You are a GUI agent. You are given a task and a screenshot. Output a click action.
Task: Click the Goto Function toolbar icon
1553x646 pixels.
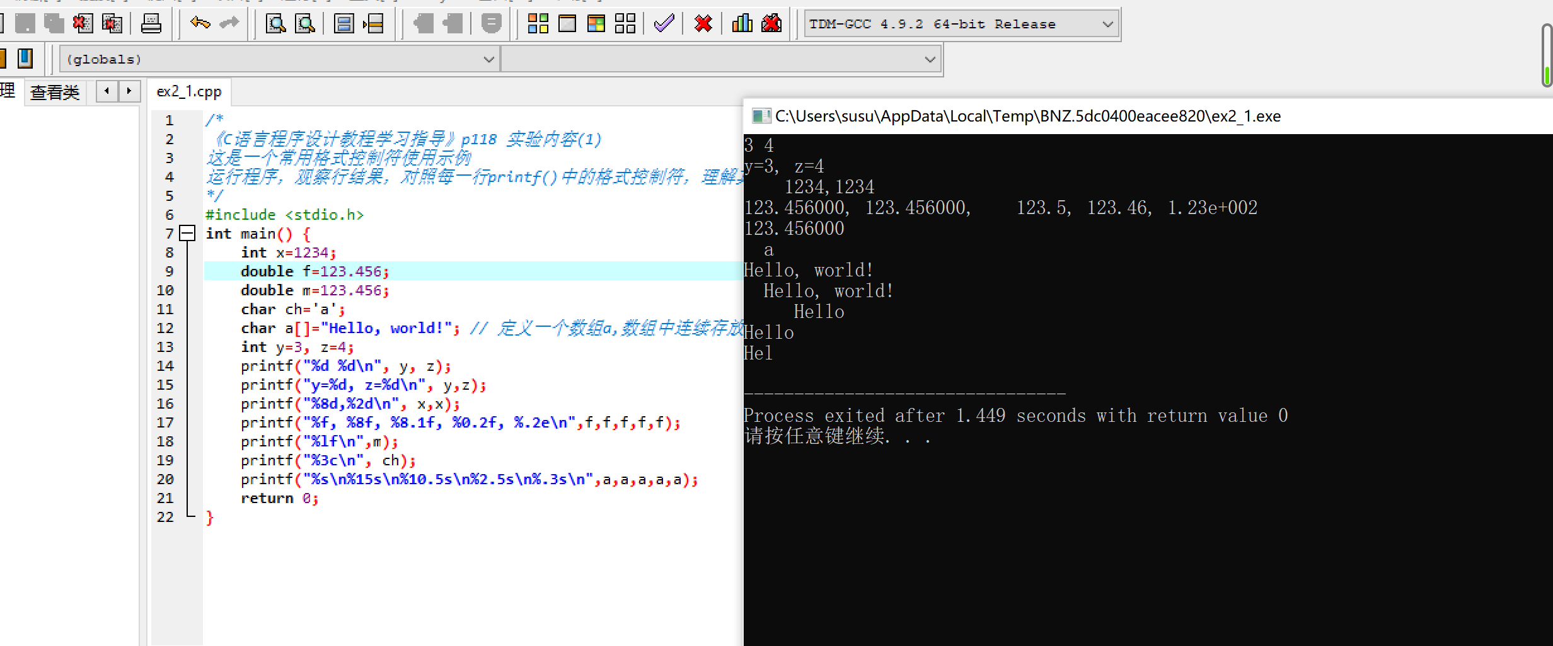click(344, 24)
